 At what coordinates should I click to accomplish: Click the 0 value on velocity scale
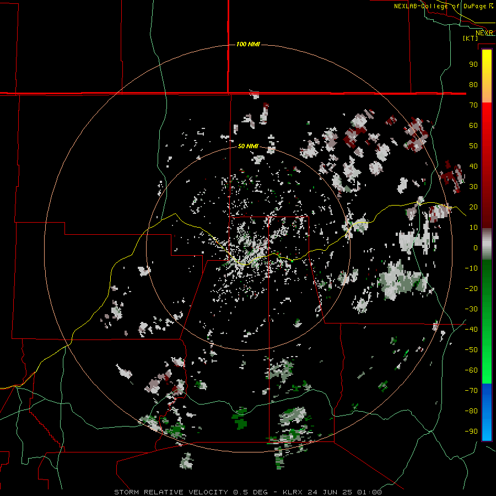pos(476,247)
